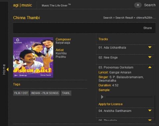Viewport: 159px width, 126px height.
Task: Click the plus icon beside Search
Action: pos(138,5)
